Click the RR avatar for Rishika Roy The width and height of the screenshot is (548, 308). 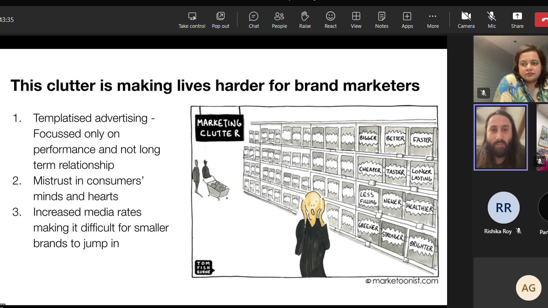coord(504,208)
